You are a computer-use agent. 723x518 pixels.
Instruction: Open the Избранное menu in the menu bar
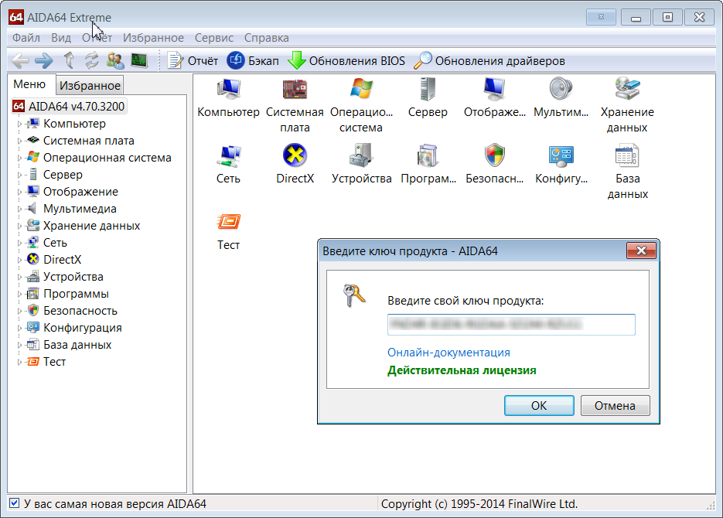tap(153, 38)
